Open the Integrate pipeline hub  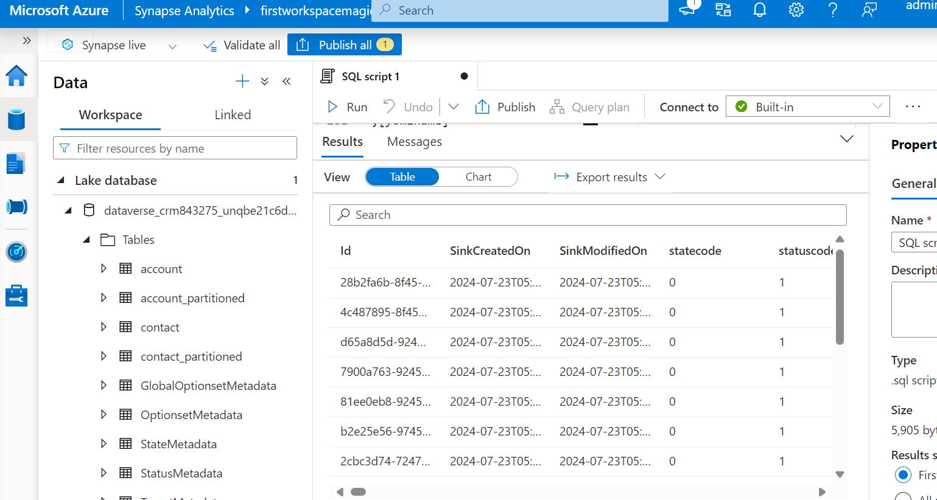pos(16,207)
